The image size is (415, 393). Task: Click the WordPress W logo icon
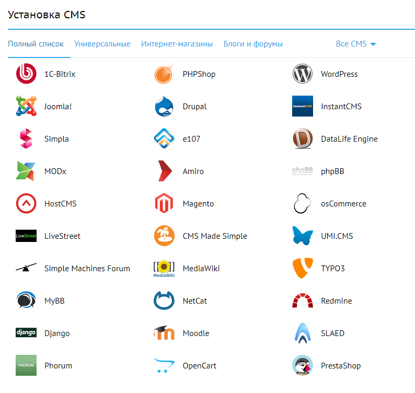[303, 74]
